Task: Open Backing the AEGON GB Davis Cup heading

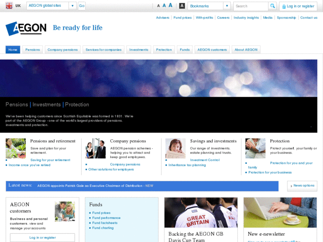Action: [x=195, y=237]
